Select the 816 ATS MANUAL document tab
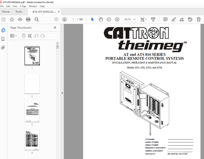This screenshot has width=204, height=159. point(44,12)
